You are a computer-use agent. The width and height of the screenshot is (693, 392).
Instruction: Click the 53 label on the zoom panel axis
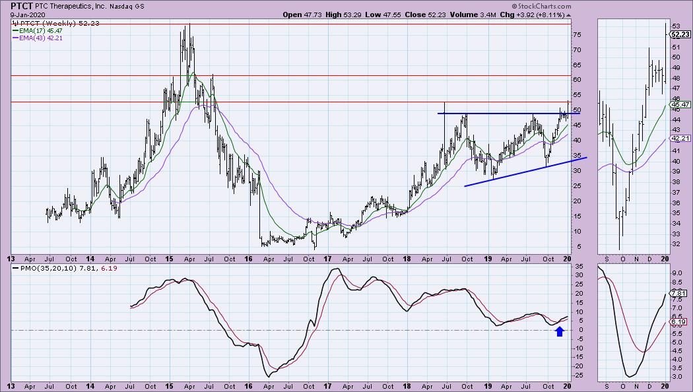tap(676, 26)
